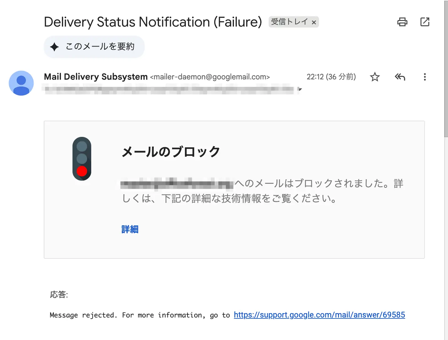Click the Delivery Status Notification (Failure) subject

[x=153, y=22]
